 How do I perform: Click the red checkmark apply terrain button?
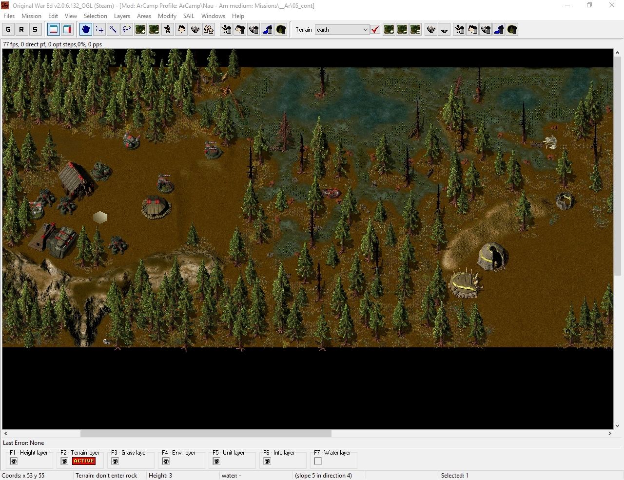click(x=375, y=30)
